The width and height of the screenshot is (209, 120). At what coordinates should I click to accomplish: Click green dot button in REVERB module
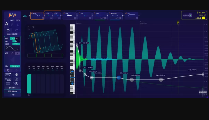coord(120,18)
